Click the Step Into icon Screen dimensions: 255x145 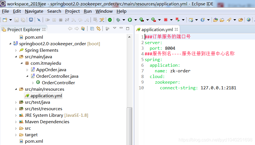(x=74, y=20)
